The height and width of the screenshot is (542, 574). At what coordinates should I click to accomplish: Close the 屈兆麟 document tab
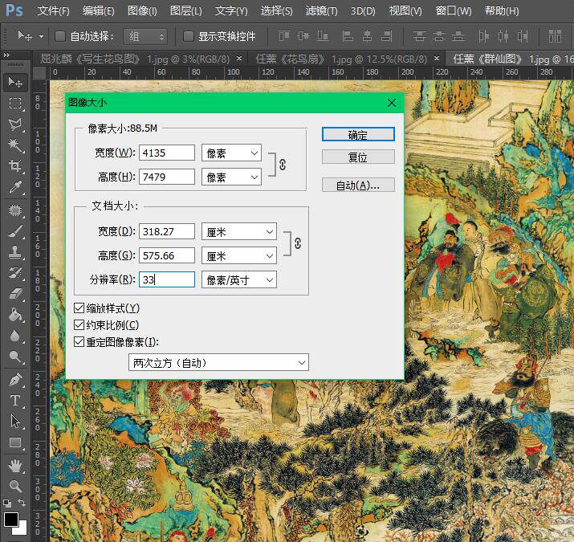(239, 59)
